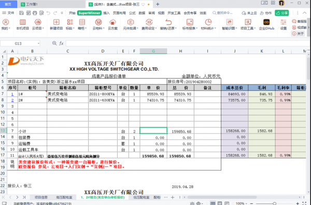
Task: Click the zoom out minus button
Action: point(251,203)
